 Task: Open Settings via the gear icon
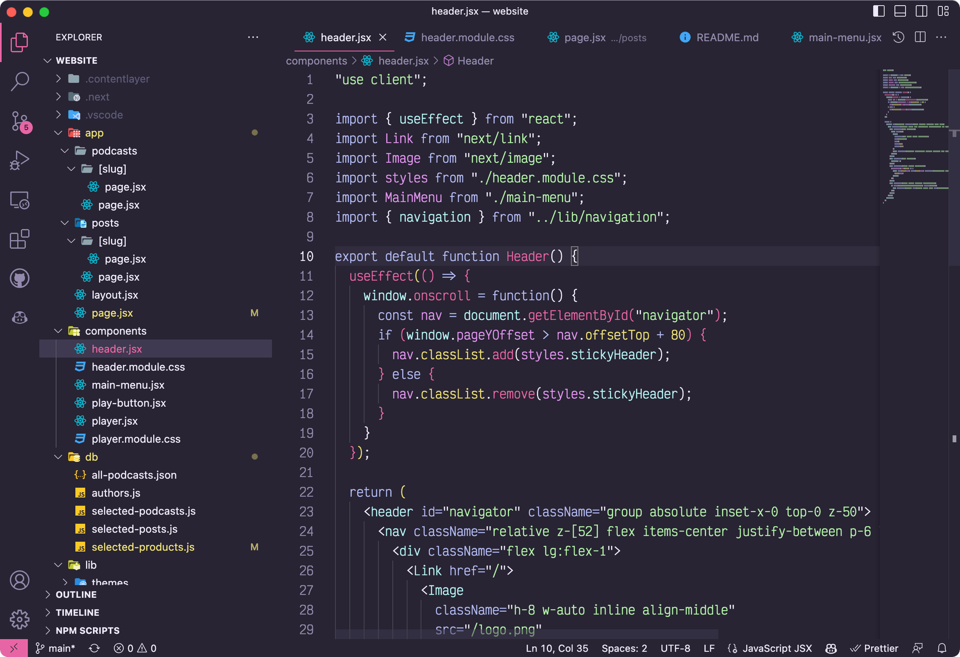[x=19, y=619]
